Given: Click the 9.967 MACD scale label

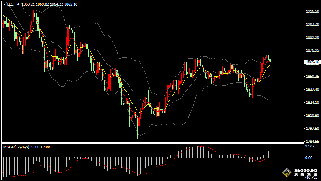Looking at the screenshot, I should click(x=310, y=146).
